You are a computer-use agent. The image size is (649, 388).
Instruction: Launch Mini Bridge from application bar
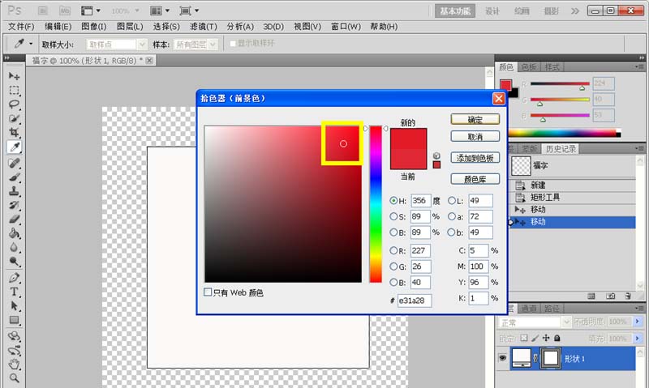pos(65,11)
